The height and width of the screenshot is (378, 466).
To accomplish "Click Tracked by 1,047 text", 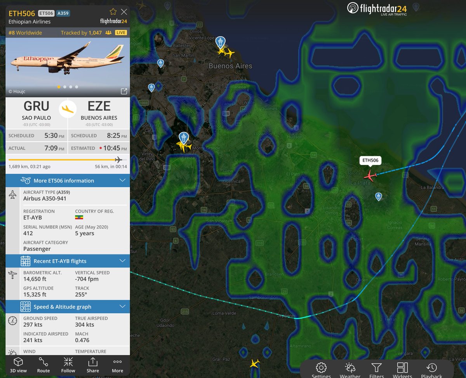I will (x=81, y=33).
